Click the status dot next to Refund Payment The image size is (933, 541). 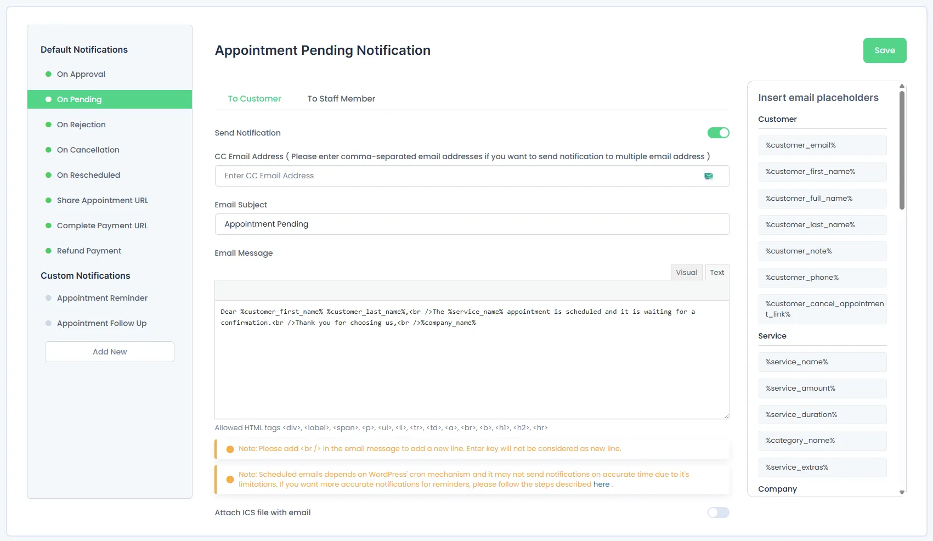click(x=48, y=251)
